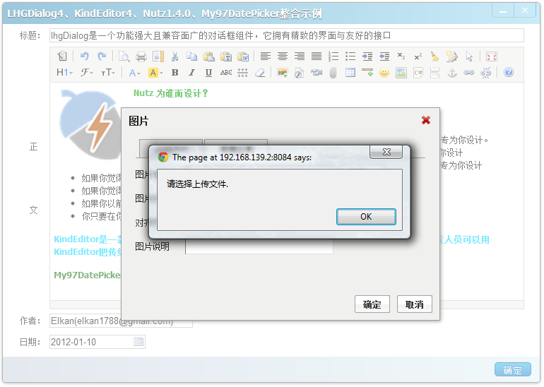Click 取消 in the 图片 dialog
Viewport: 544px width, 387px height.
pos(415,304)
